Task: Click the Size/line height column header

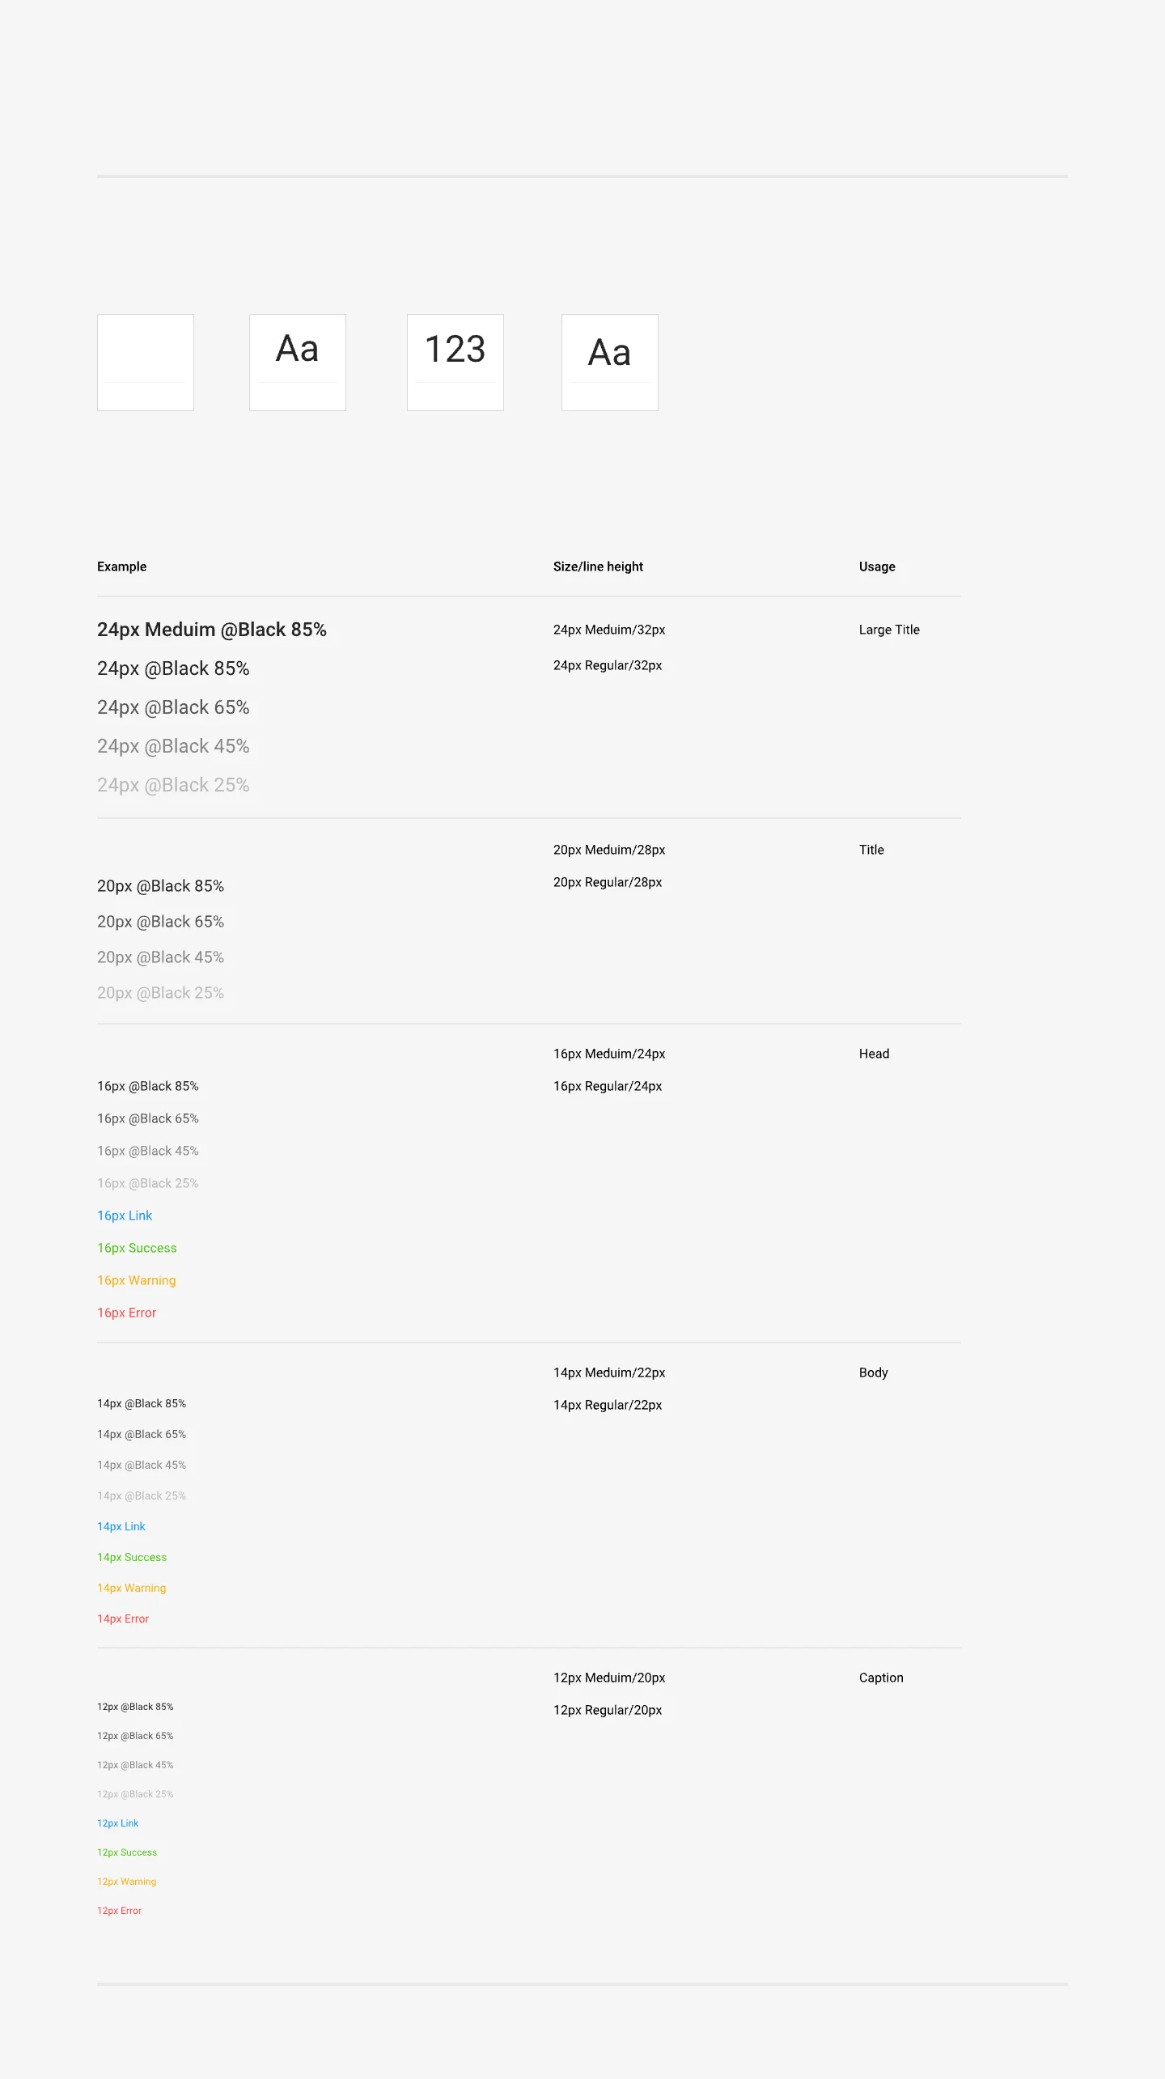Action: click(x=598, y=566)
